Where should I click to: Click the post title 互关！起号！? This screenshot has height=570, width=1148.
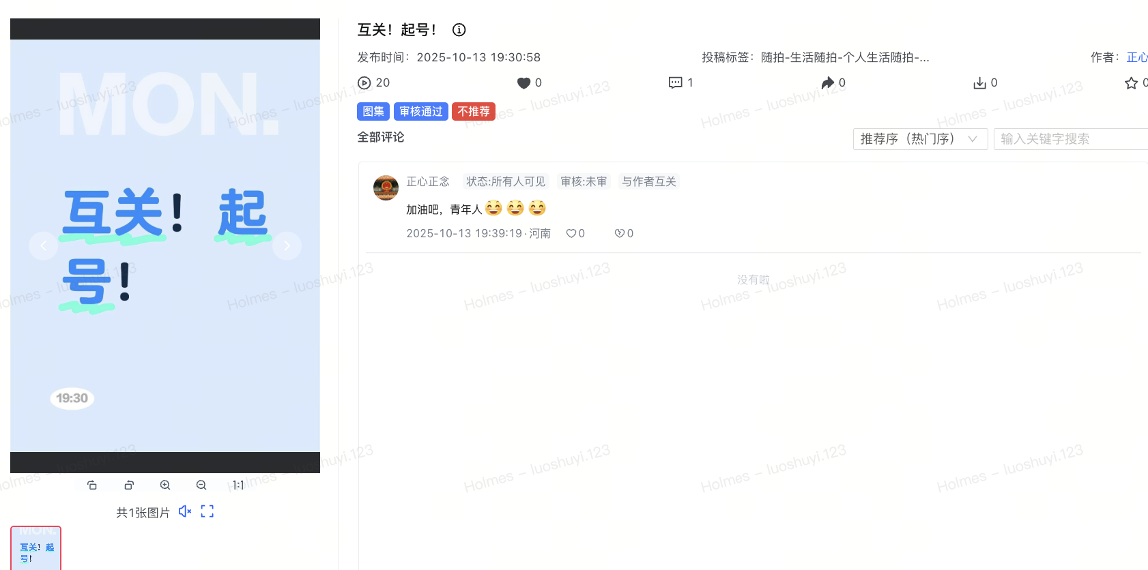coord(397,29)
